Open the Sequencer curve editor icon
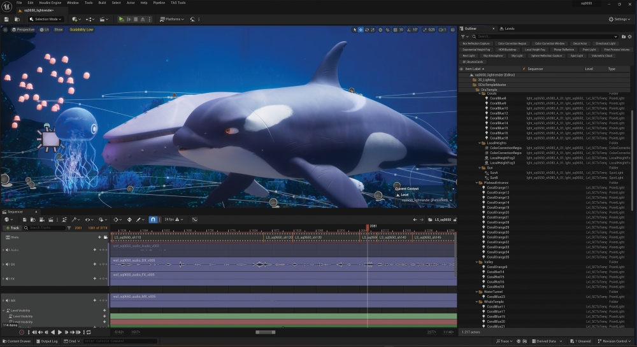This screenshot has height=347, width=637. 194,220
